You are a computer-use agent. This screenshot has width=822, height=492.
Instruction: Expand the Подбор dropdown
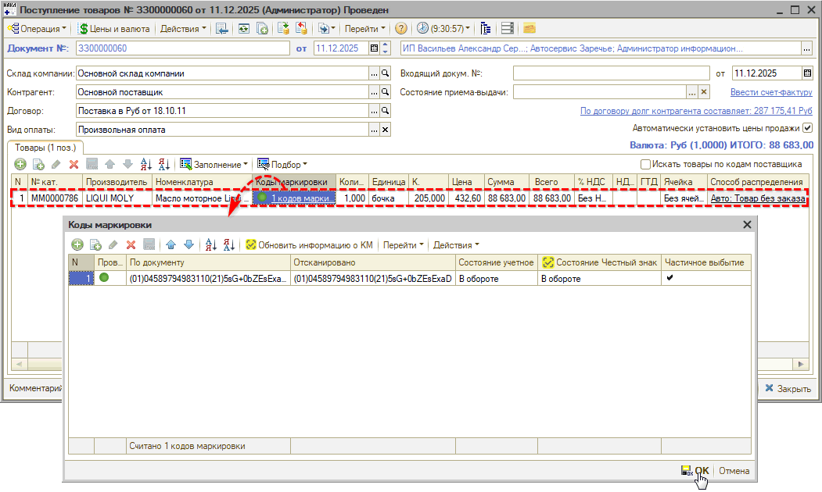point(282,165)
